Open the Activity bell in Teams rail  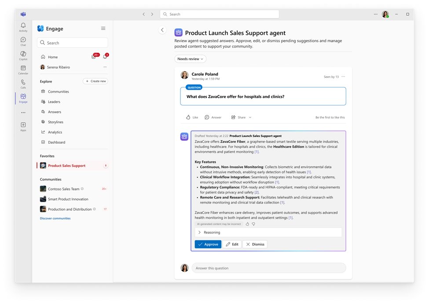[x=23, y=27]
